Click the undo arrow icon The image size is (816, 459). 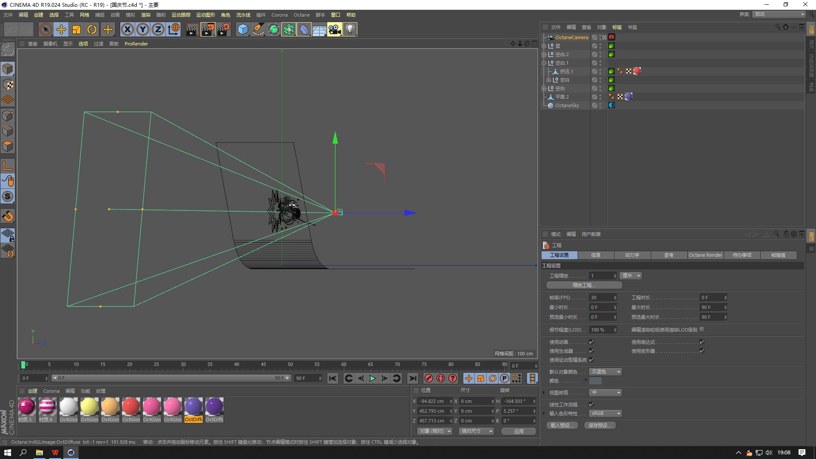(11, 29)
